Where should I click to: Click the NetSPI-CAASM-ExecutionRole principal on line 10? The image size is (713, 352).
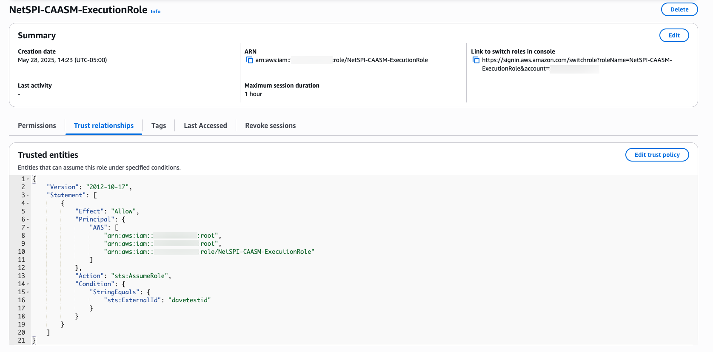(x=209, y=252)
